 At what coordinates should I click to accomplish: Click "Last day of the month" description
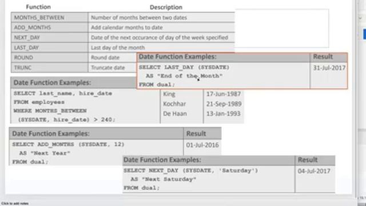pos(118,47)
